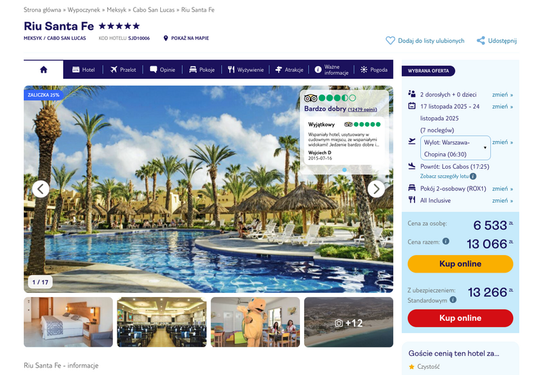543x375 pixels.
Task: Open the Pogoda tab
Action: click(374, 70)
